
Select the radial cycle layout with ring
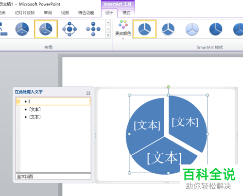coord(69,29)
